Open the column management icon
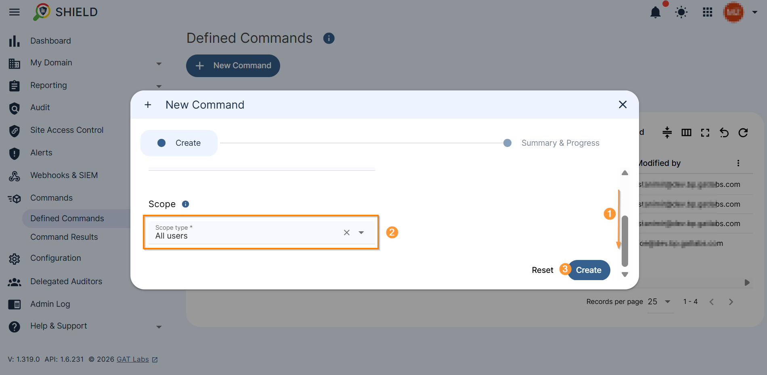The height and width of the screenshot is (375, 767). coord(686,132)
